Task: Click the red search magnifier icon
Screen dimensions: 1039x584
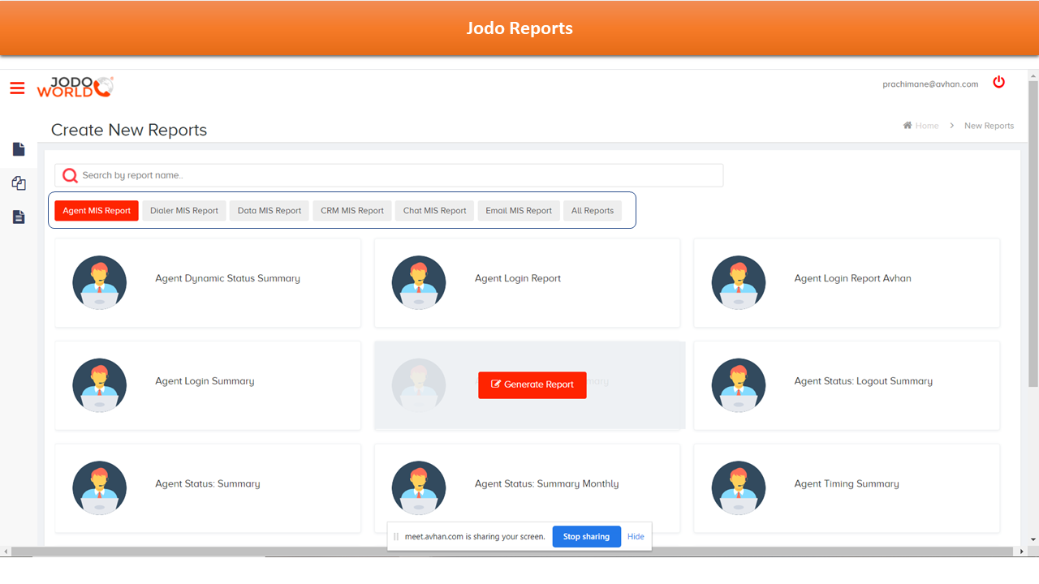Action: click(x=70, y=175)
